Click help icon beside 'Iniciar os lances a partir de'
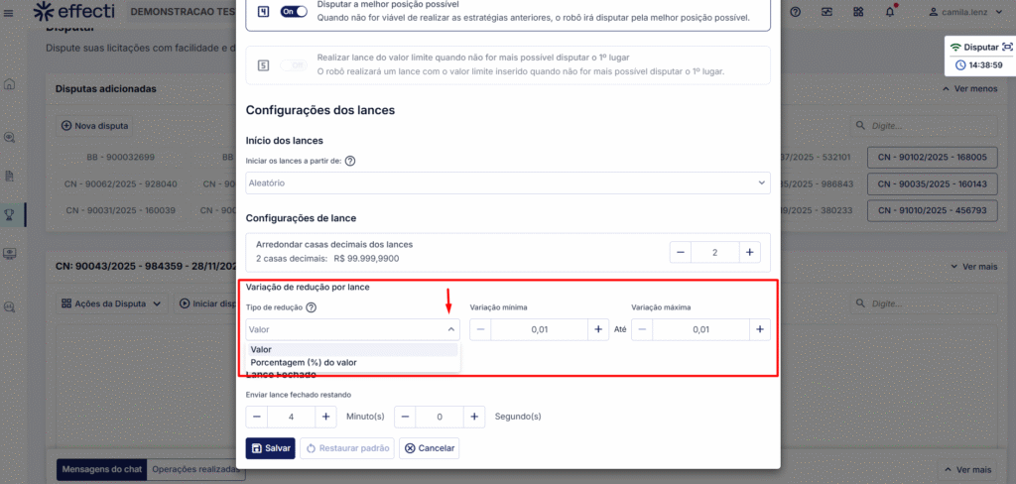 pyautogui.click(x=349, y=161)
